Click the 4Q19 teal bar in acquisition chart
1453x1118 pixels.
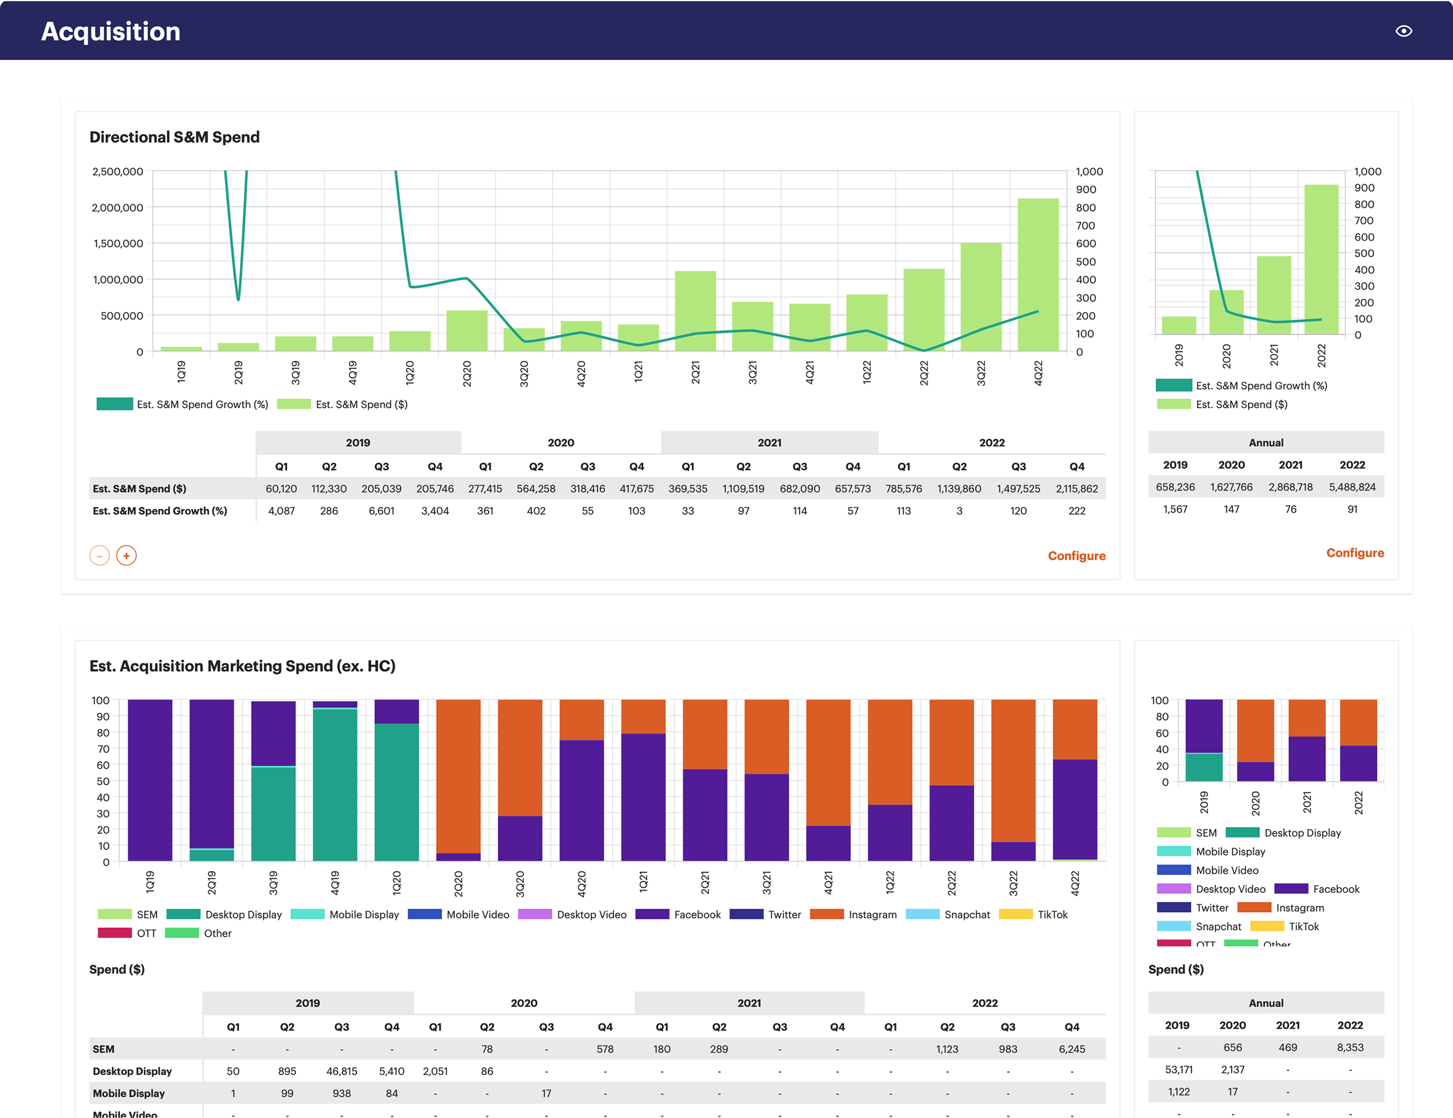coord(335,785)
